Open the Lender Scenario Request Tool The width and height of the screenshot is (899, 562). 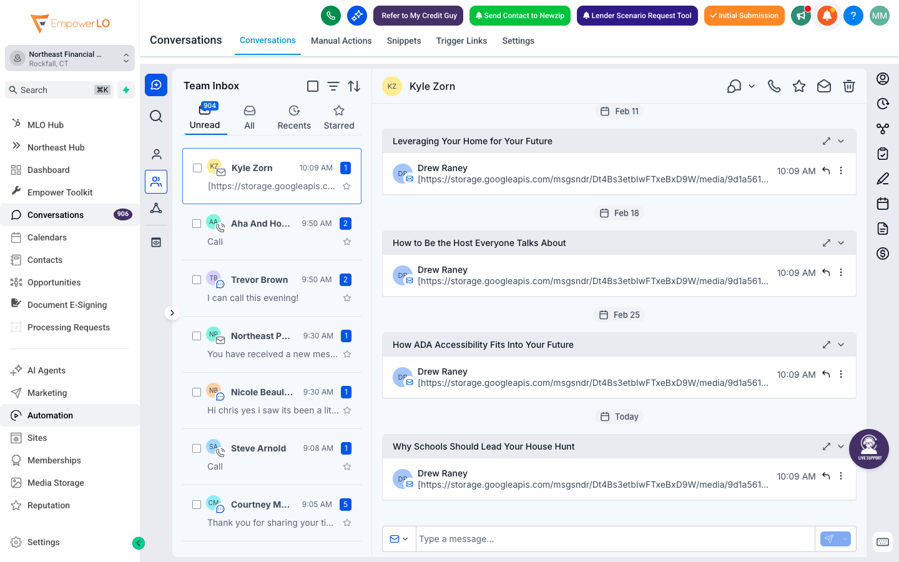point(637,16)
